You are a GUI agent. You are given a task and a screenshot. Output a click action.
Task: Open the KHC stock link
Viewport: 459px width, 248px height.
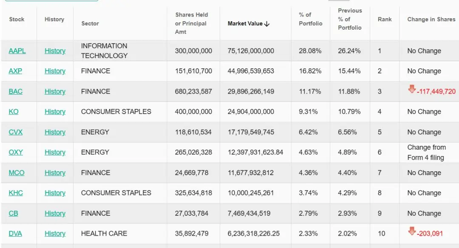tap(16, 193)
